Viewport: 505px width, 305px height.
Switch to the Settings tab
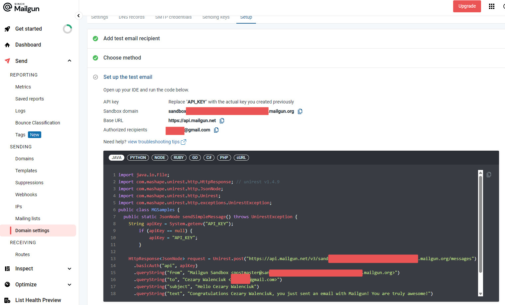click(x=99, y=17)
